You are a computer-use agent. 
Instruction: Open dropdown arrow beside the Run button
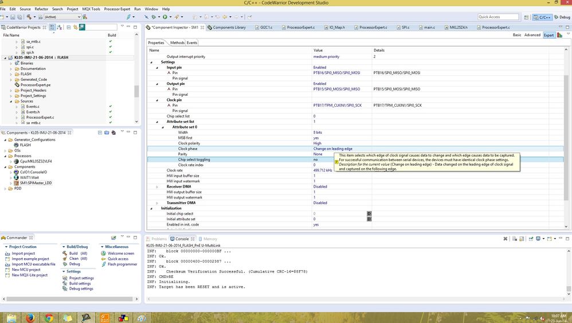170,17
